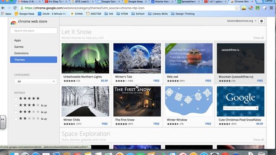Viewport: 276px width, 155px height.
Task: Open the AIS bookmarks folder
Action: [109, 14]
